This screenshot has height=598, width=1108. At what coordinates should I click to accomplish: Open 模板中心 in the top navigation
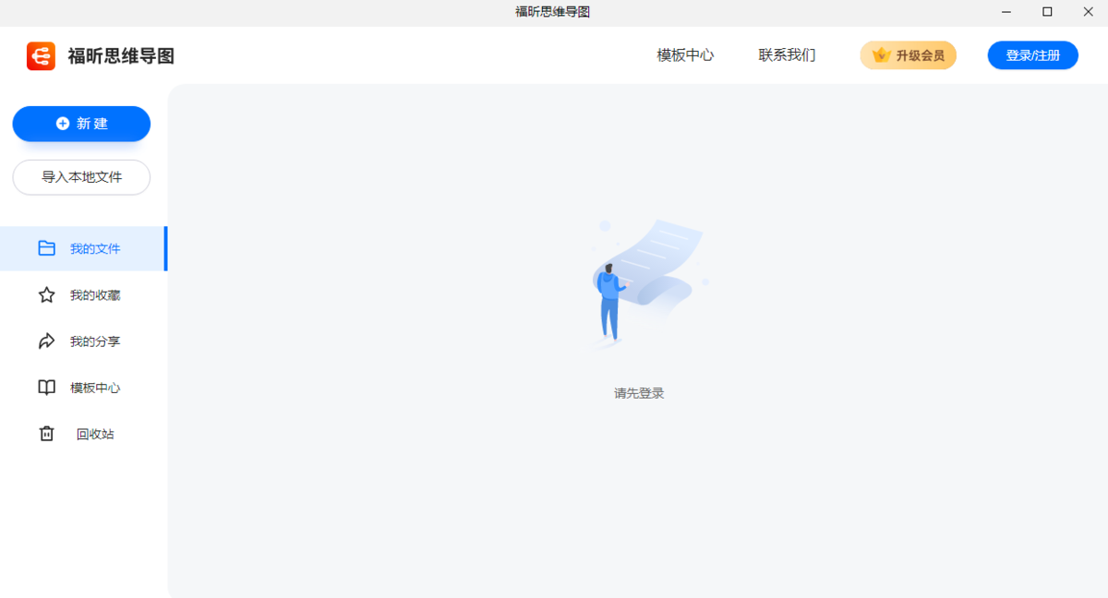pyautogui.click(x=683, y=55)
